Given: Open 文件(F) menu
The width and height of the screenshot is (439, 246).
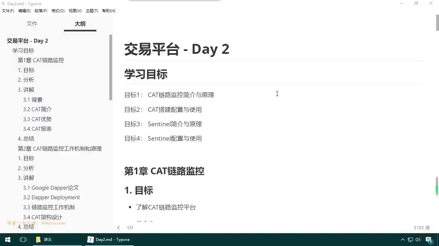Looking at the screenshot, I should click(8, 11).
